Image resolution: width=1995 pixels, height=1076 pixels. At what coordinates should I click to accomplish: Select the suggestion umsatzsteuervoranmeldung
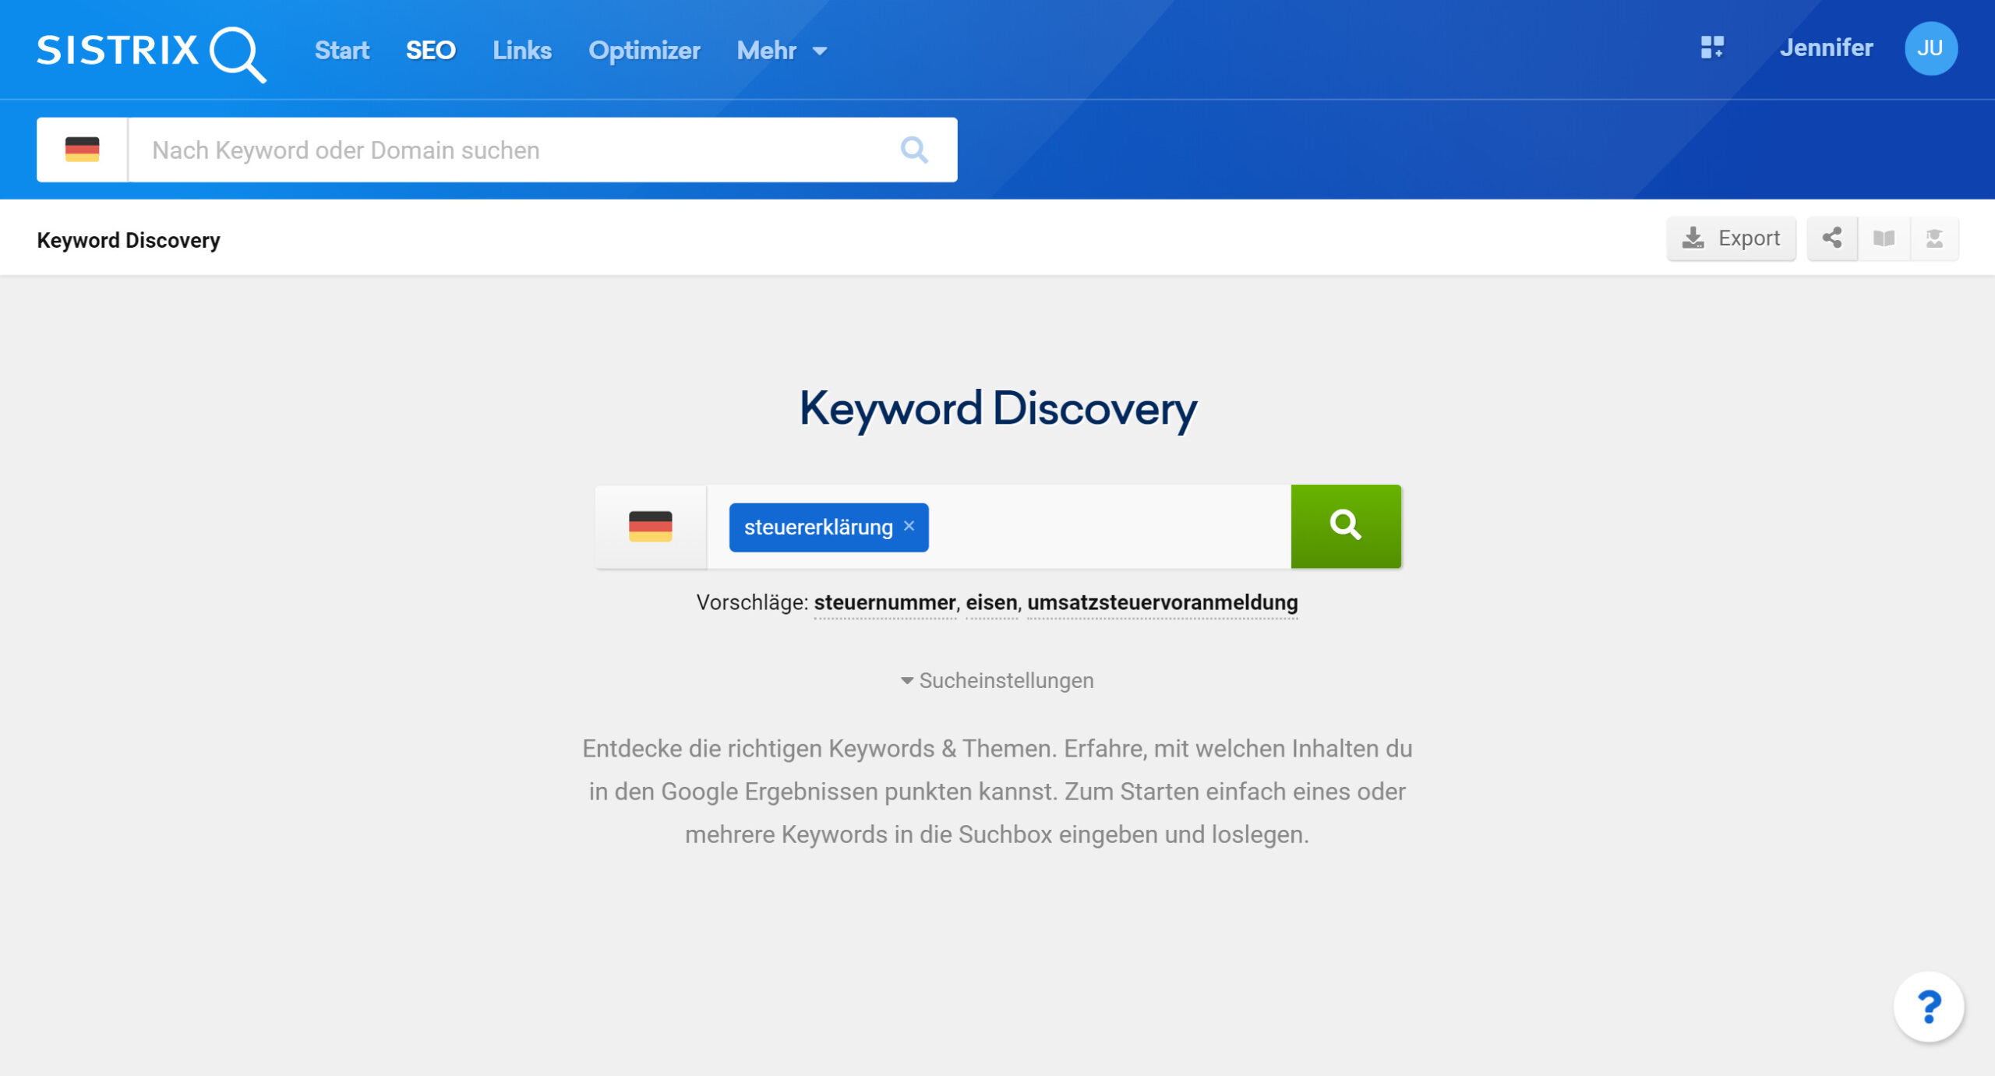point(1162,602)
